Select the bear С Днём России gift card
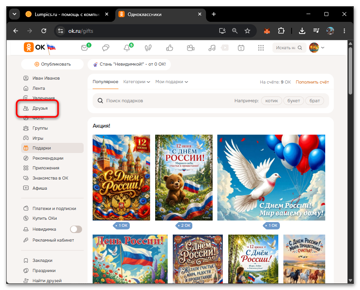 184,178
